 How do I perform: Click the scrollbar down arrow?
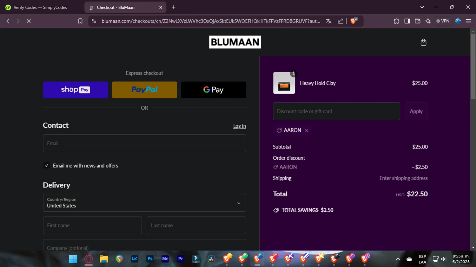pos(473,248)
